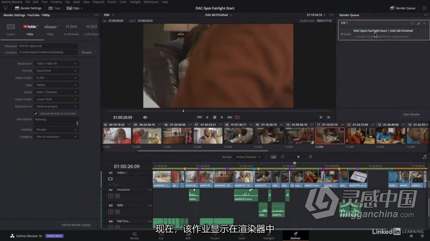Open the Format dropdown showing QuickTime
Viewport: 430px width, 241px height.
click(56, 70)
